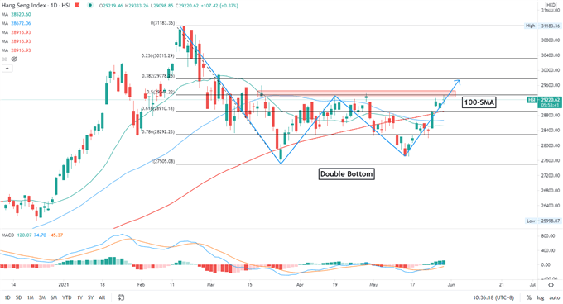Click the red flag next to HSI
This screenshot has height=304, width=563.
coord(77,6)
